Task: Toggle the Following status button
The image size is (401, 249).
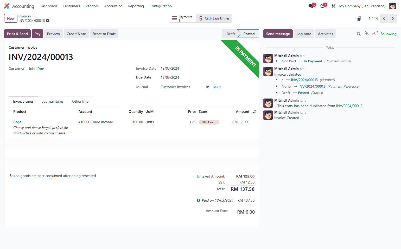Action: [389, 34]
